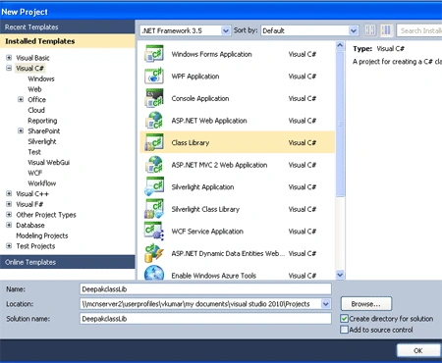
Task: Expand the Database tree node
Action: click(9, 225)
